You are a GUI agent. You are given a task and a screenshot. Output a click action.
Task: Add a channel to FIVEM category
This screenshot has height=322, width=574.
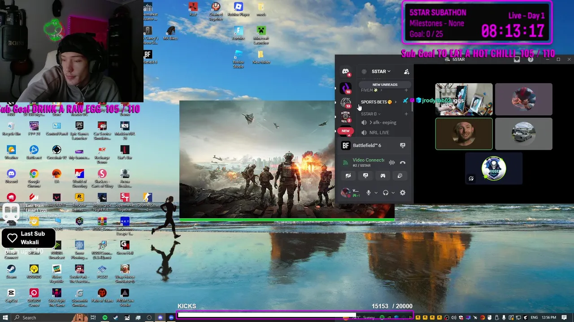(x=406, y=90)
